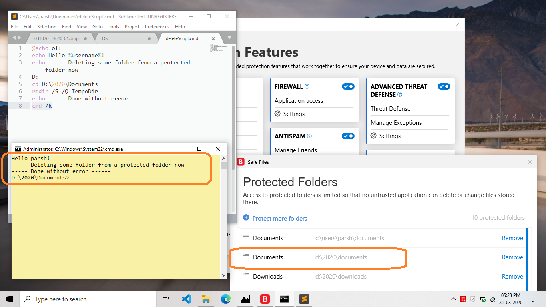Click the Advanced Threat Defense settings gear icon

374,136
